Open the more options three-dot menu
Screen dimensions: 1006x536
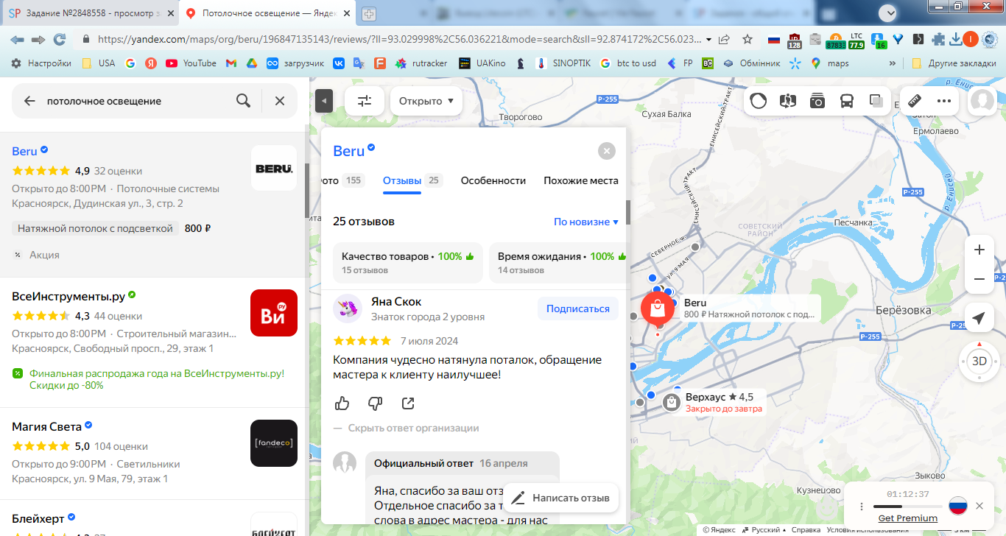click(x=944, y=101)
